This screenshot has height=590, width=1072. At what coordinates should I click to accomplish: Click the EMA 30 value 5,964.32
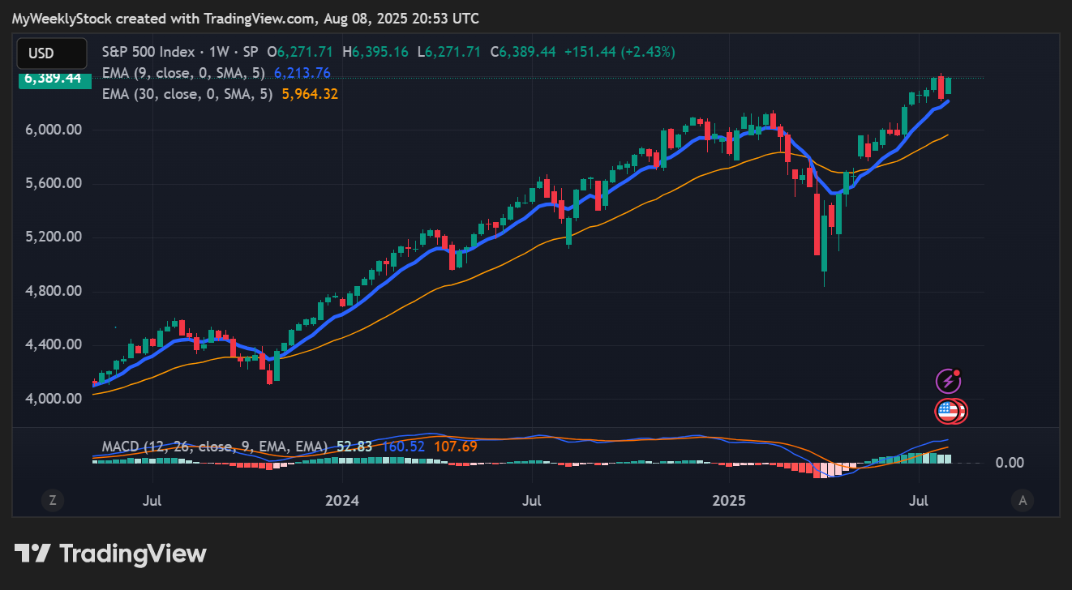310,94
